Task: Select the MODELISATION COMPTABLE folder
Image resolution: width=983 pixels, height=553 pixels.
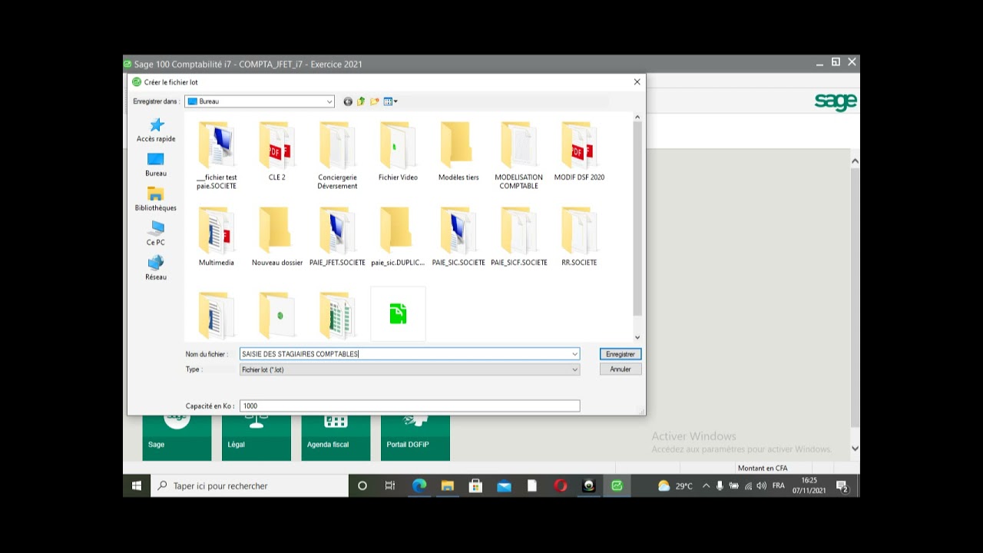Action: tap(518, 156)
